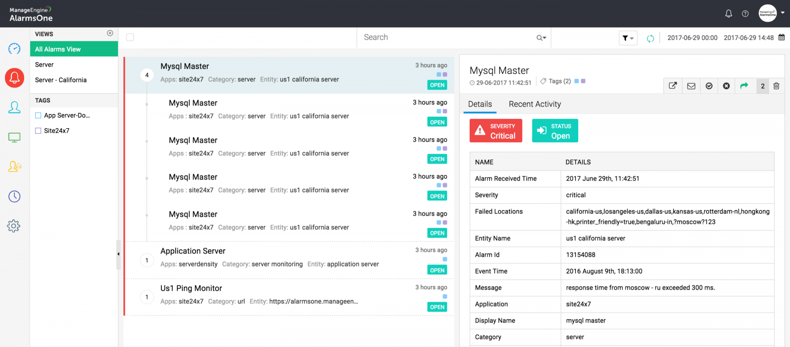Viewport: 790px width, 347px height.
Task: Click the Alarm Id value 13154088
Action: pos(581,255)
